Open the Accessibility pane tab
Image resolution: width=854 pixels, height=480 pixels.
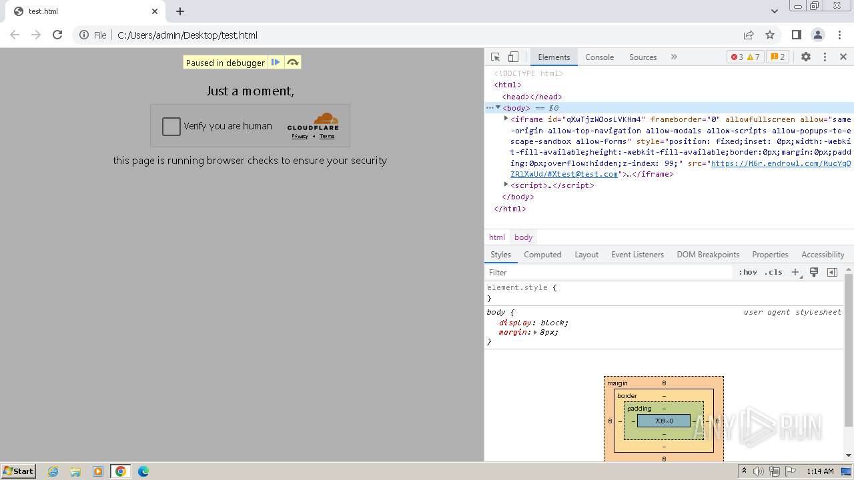coord(823,255)
